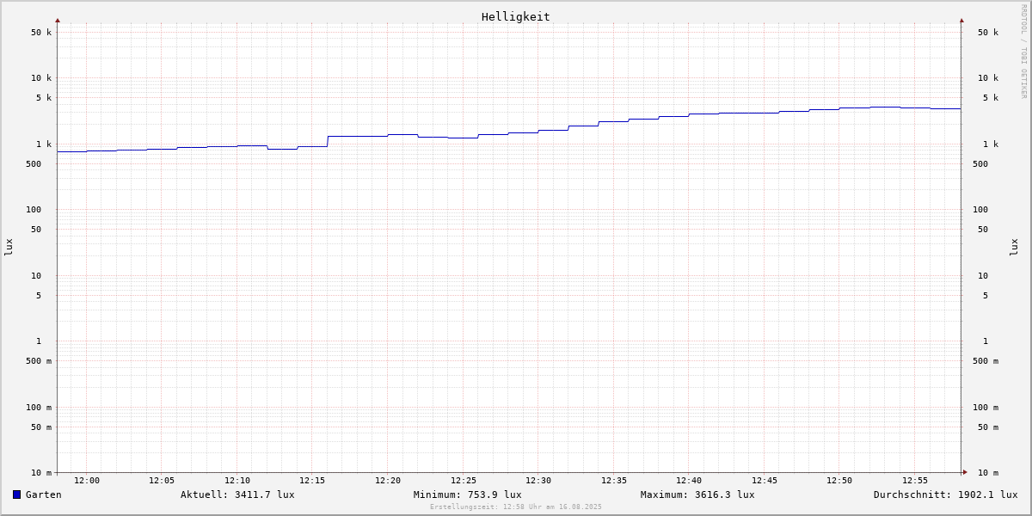Click the red arrow atop left axis
The width and height of the screenshot is (1032, 516).
tap(58, 20)
